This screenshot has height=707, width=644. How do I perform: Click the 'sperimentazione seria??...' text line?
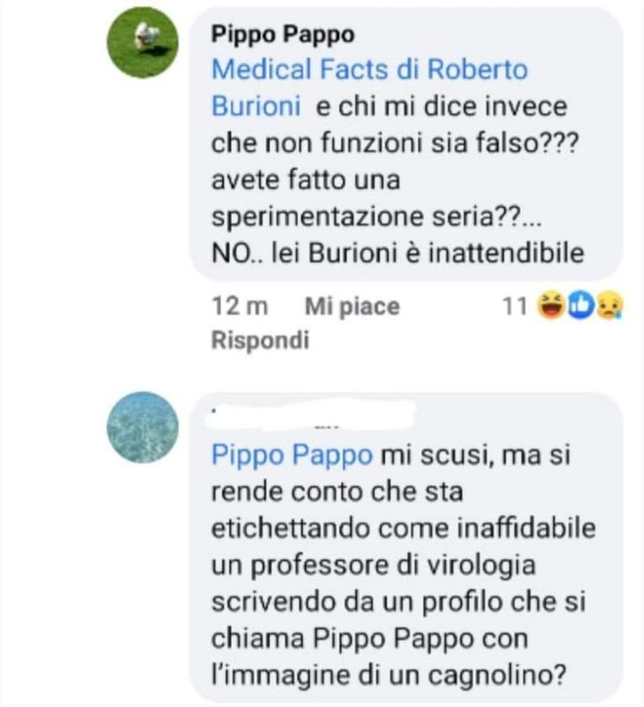376,217
